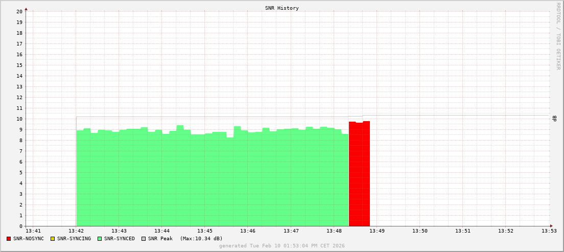Image resolution: width=564 pixels, height=252 pixels.
Task: Click the red SNR-NOSYNC legend swatch
Action: [x=9, y=239]
